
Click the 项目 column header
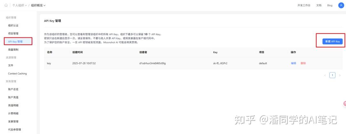pos(262,52)
